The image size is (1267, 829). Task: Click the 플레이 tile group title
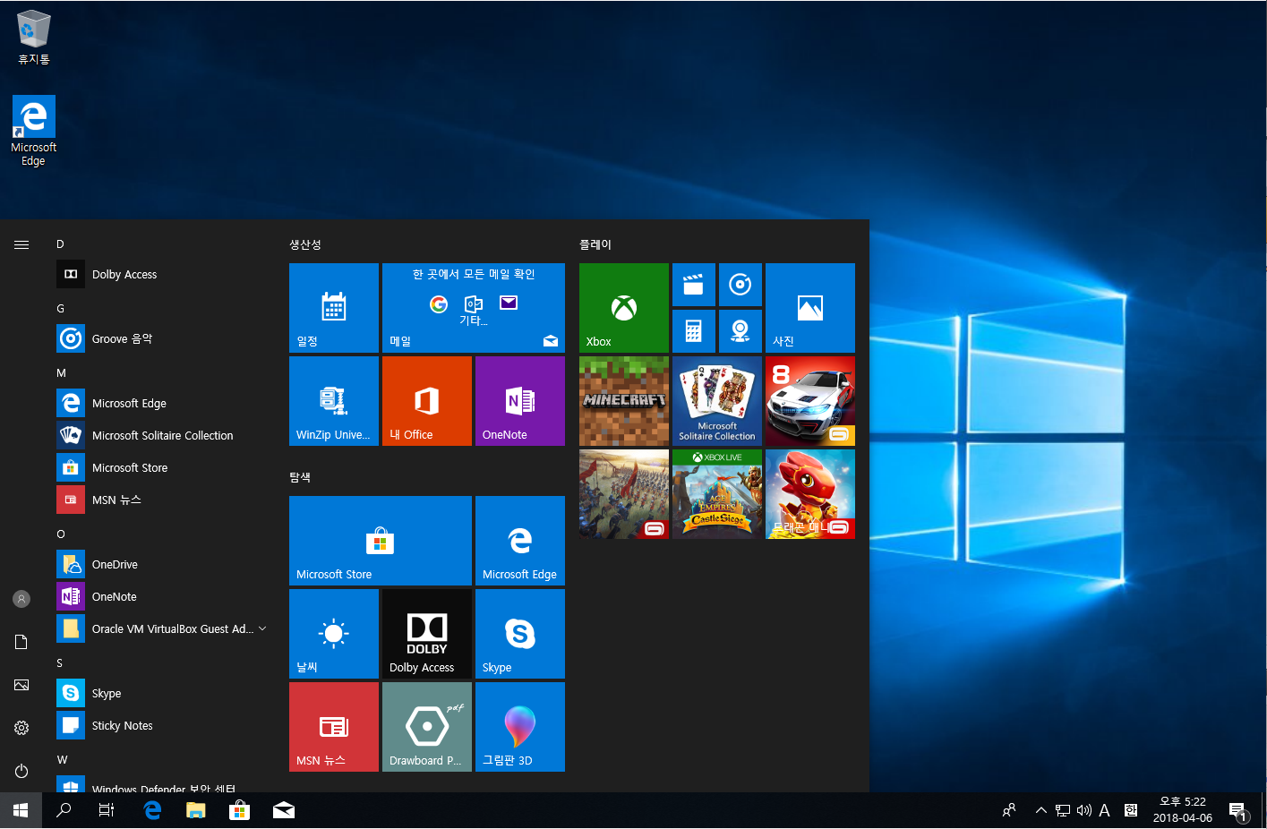point(595,244)
